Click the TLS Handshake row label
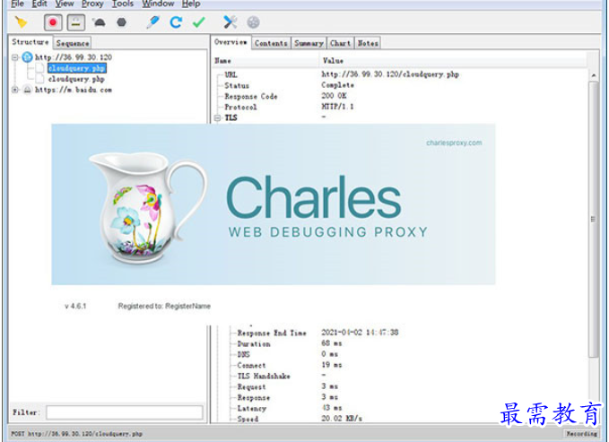This screenshot has width=609, height=442. click(264, 376)
